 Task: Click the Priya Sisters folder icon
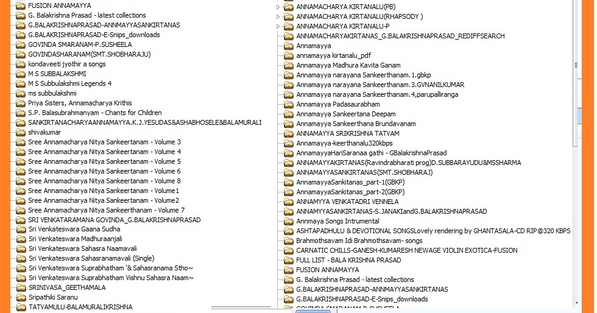21,103
